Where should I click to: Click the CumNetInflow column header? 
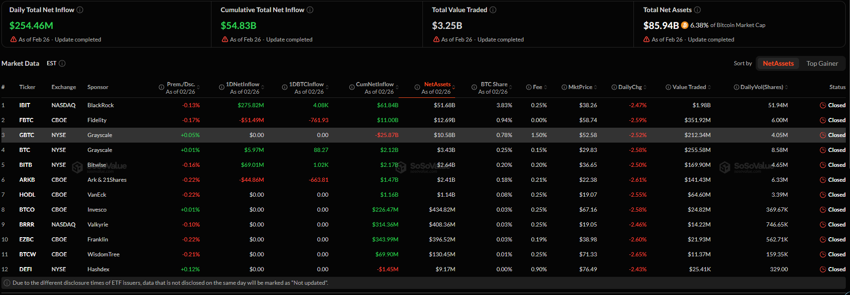[x=374, y=84]
